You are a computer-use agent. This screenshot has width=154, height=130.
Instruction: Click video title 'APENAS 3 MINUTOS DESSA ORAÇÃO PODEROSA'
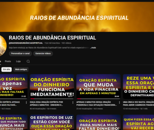96,103
